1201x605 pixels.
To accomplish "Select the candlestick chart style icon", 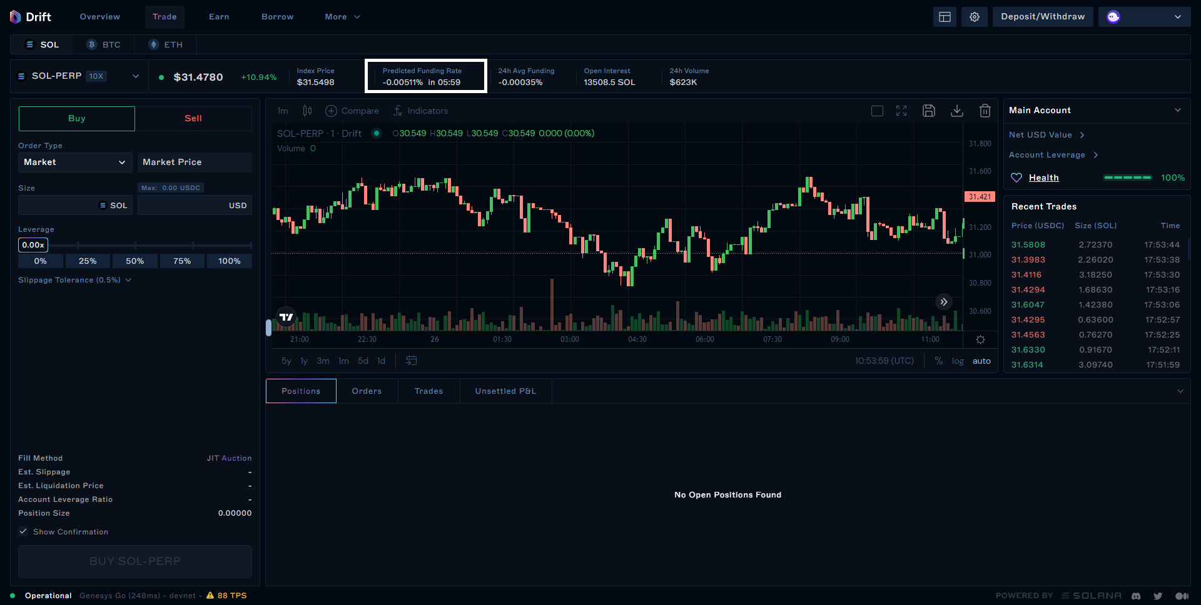I will (307, 111).
